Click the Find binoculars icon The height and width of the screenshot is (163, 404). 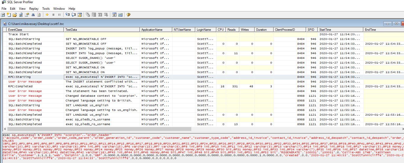point(33,15)
